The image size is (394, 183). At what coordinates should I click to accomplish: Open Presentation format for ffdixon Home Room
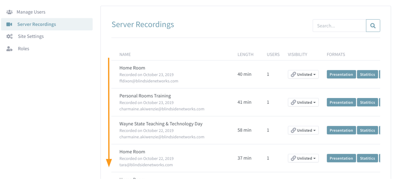click(341, 74)
